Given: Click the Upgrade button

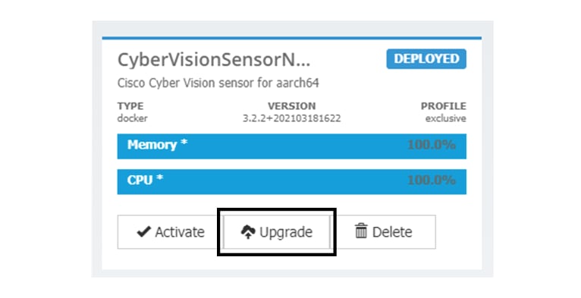Looking at the screenshot, I should pyautogui.click(x=276, y=232).
